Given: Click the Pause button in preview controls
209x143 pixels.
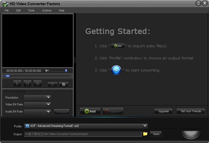Looking at the screenshot, I should coord(28,84).
